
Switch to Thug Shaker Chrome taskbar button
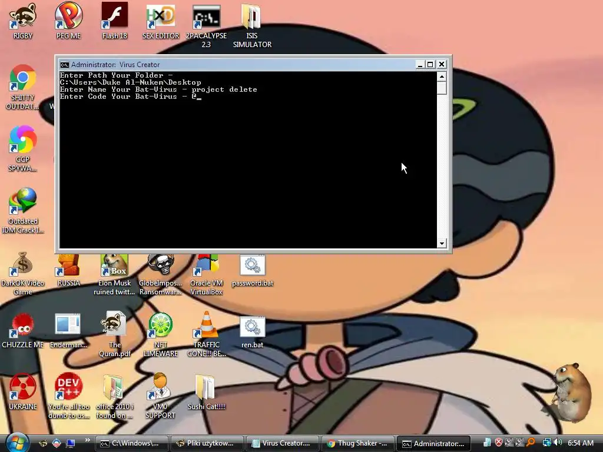[x=358, y=444]
